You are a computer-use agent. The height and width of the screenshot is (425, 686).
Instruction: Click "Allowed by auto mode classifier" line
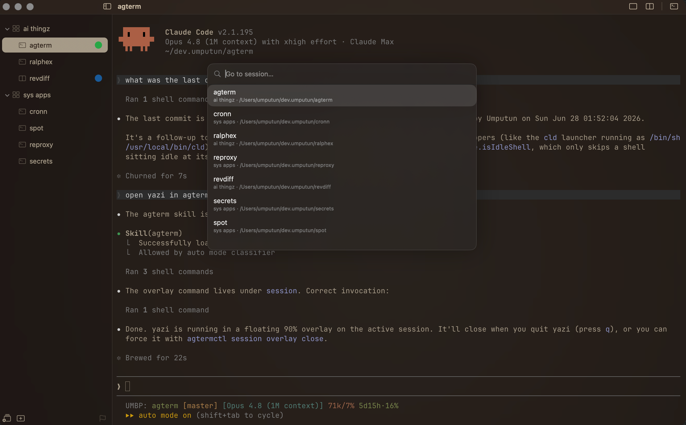(x=207, y=252)
